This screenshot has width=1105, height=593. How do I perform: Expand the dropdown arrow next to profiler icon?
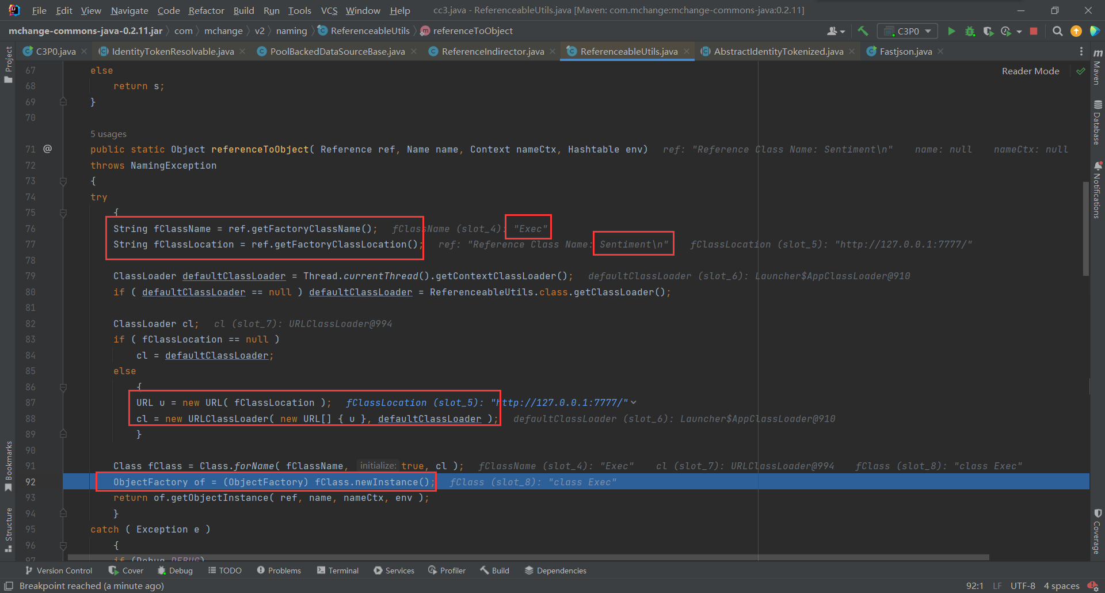pyautogui.click(x=1019, y=32)
